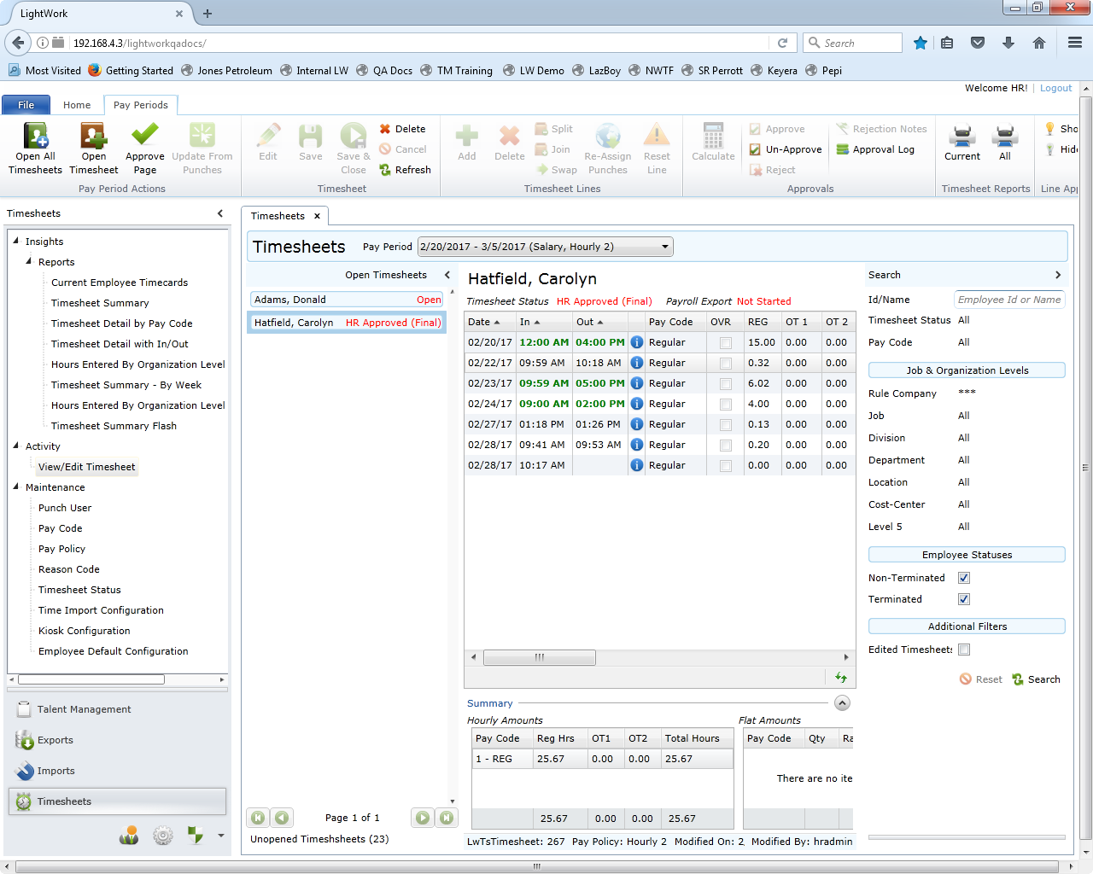Click the Logout link
Viewport: 1093px width, 874px height.
(x=1055, y=87)
